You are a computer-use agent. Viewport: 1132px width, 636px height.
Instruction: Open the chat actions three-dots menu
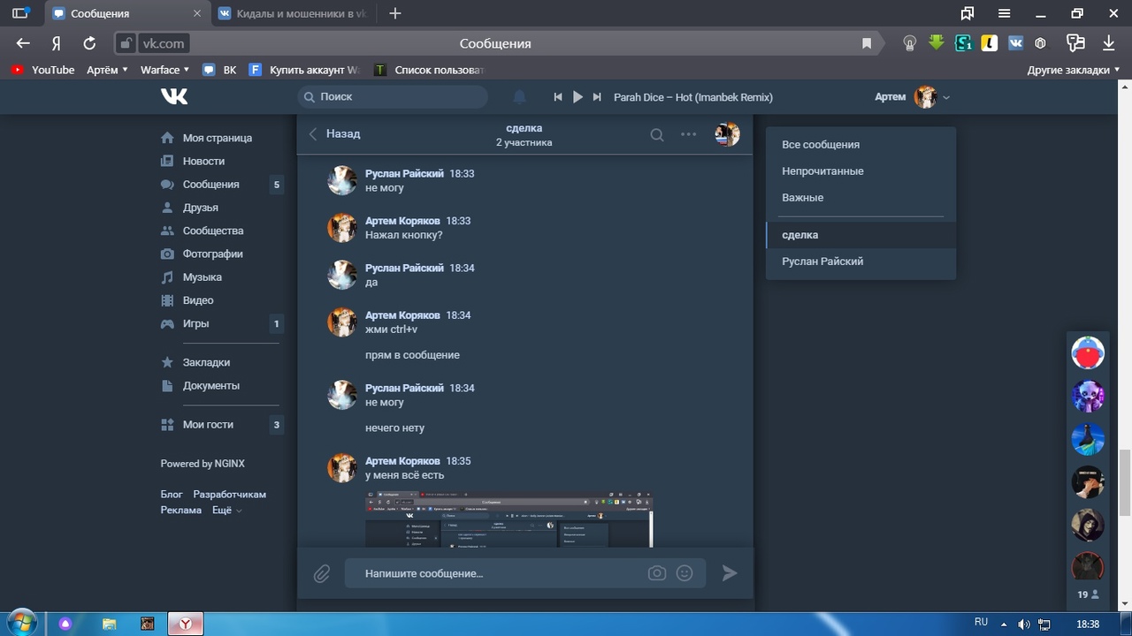(688, 134)
